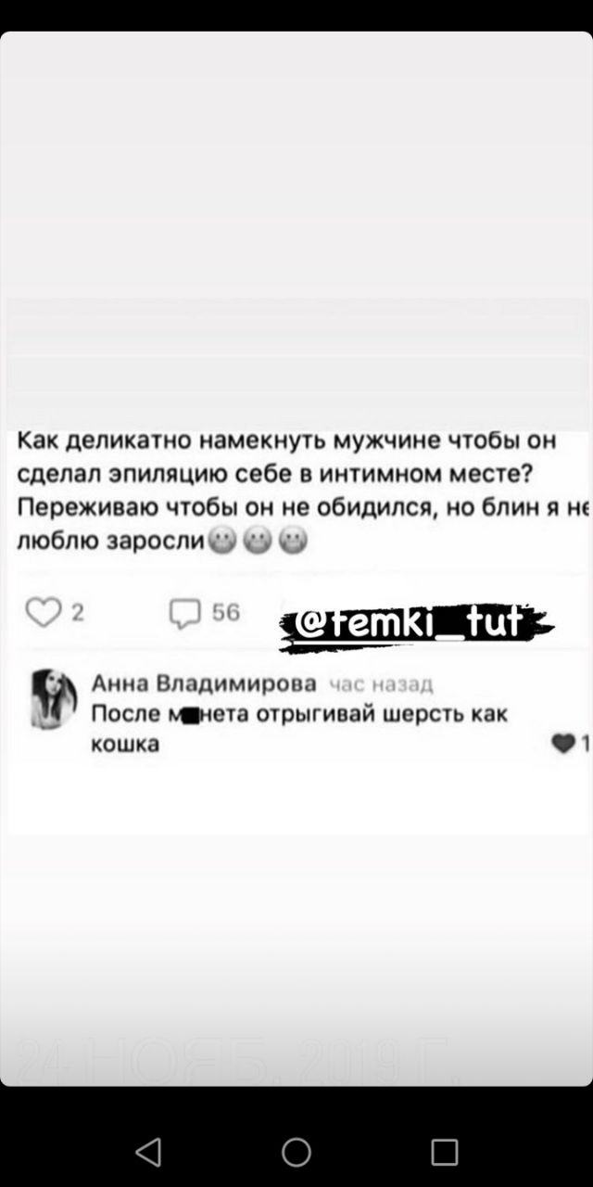Open recent apps with the square button
The width and height of the screenshot is (593, 1187).
pos(445,1152)
